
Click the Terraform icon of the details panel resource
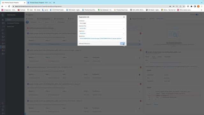pyautogui.click(x=147, y=52)
